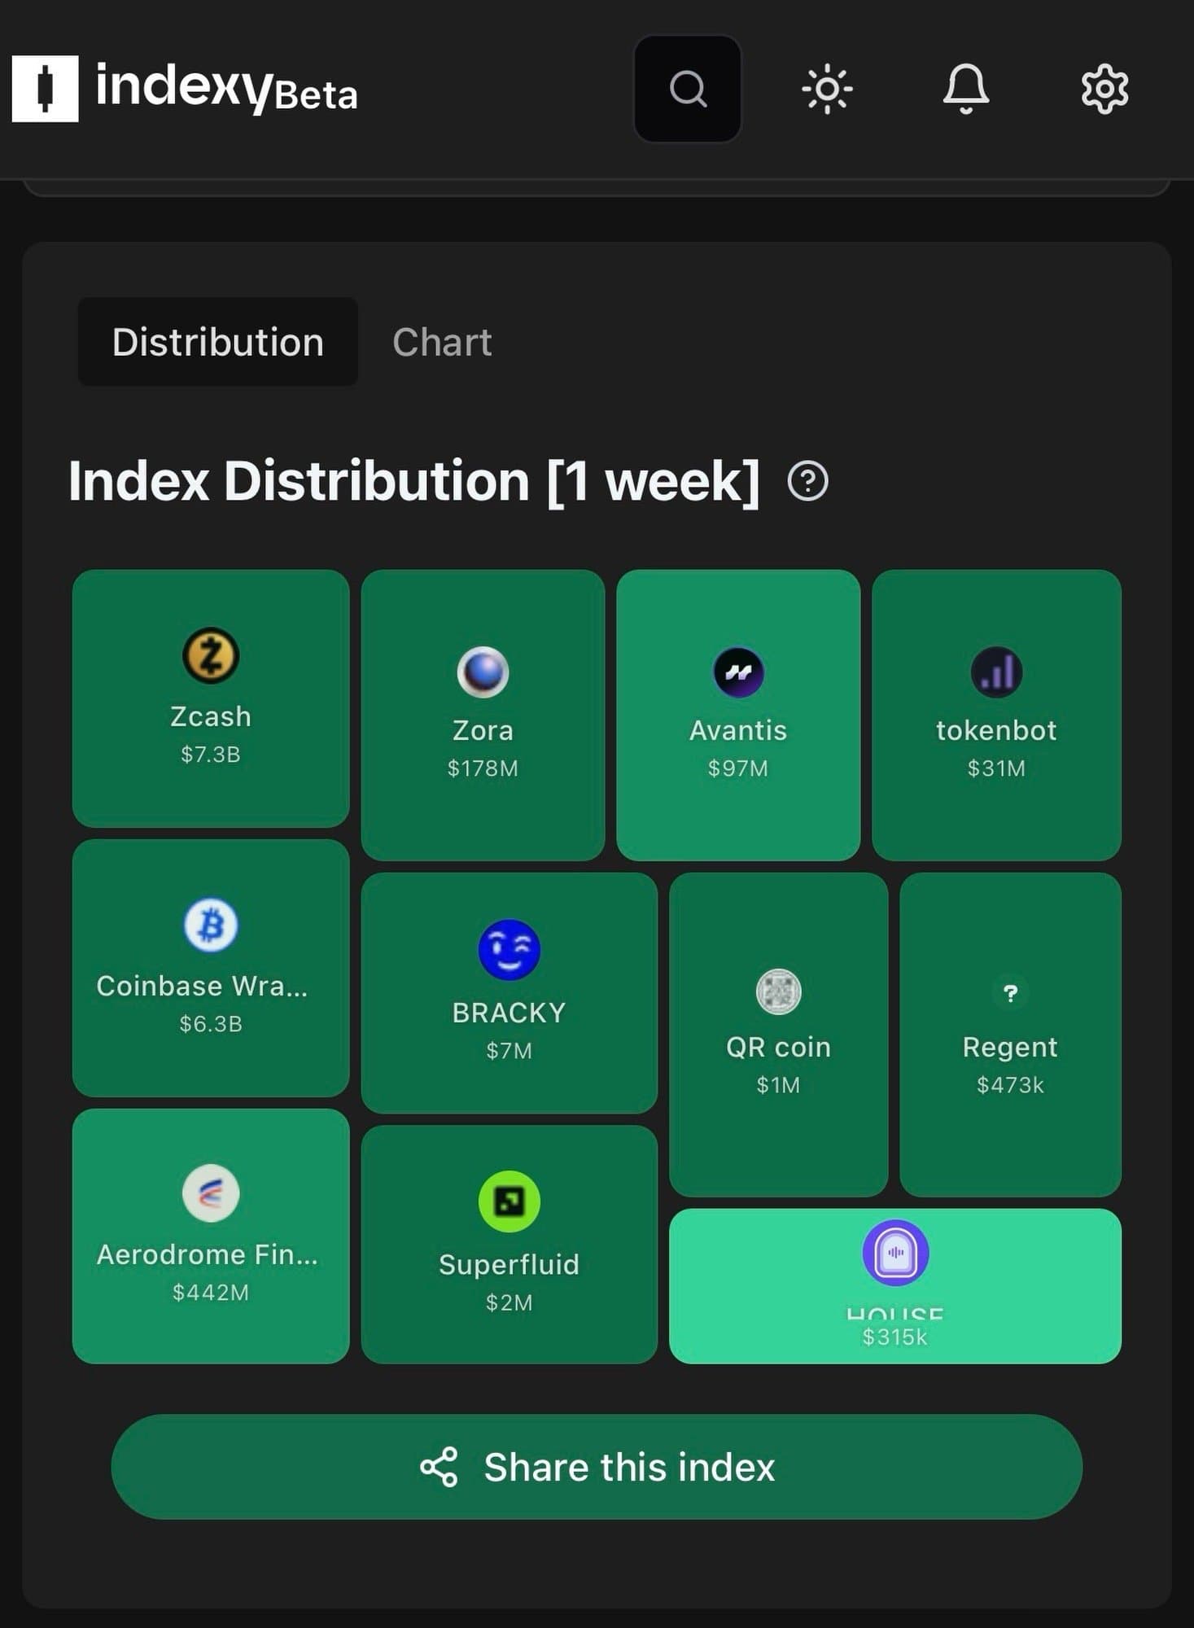Viewport: 1194px width, 1628px height.
Task: Open notifications bell icon
Action: 965,89
